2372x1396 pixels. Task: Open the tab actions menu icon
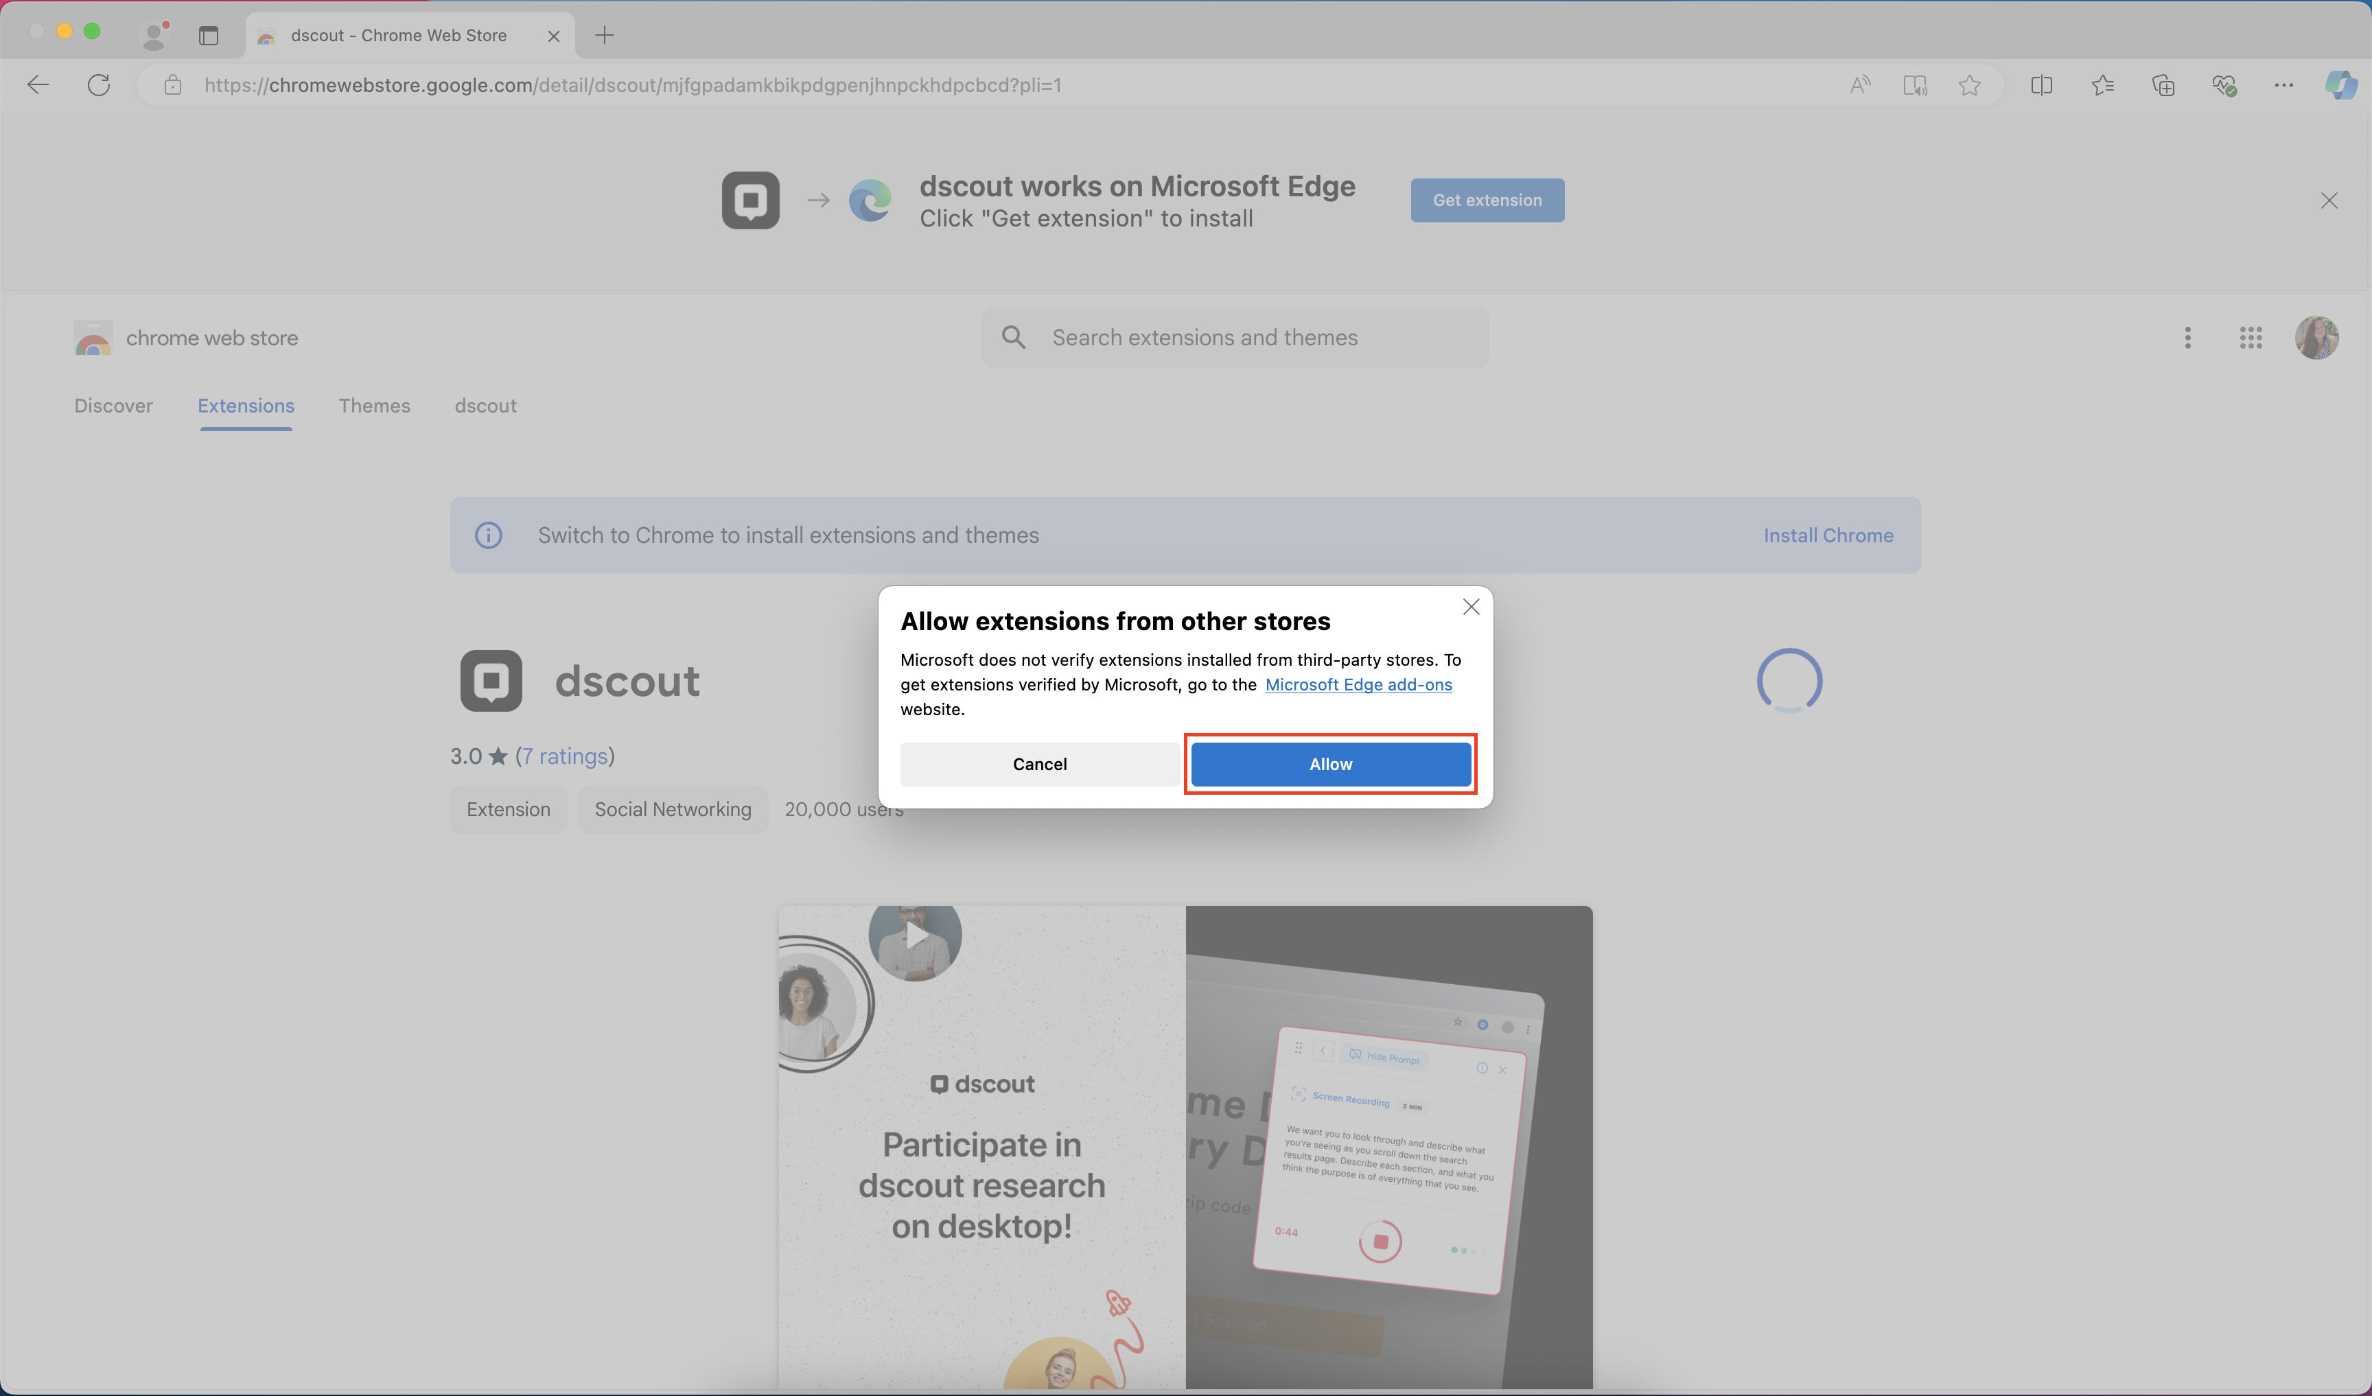(x=209, y=35)
